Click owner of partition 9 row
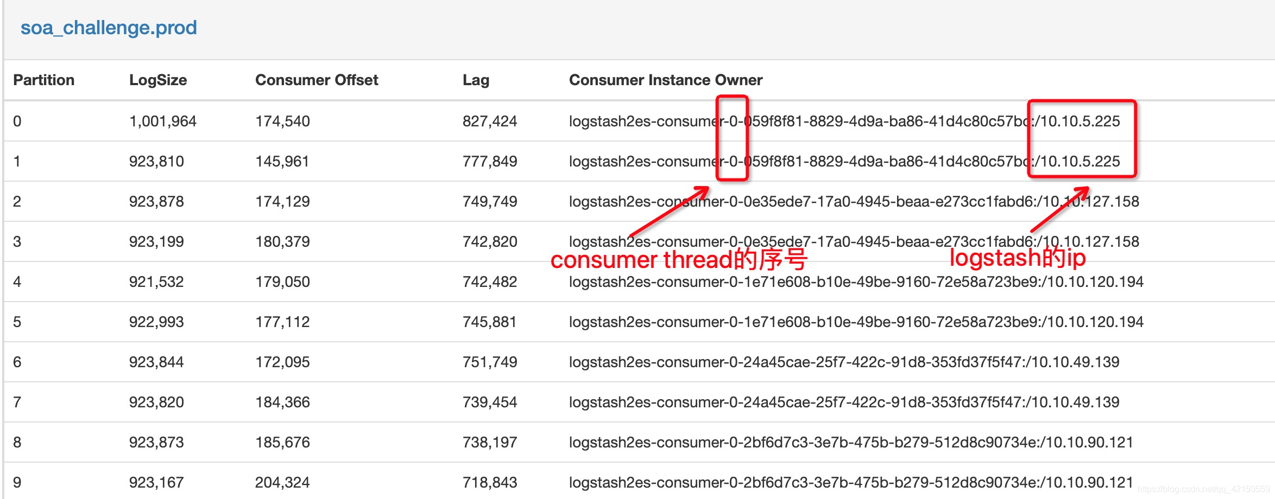This screenshot has height=499, width=1275. click(x=851, y=482)
